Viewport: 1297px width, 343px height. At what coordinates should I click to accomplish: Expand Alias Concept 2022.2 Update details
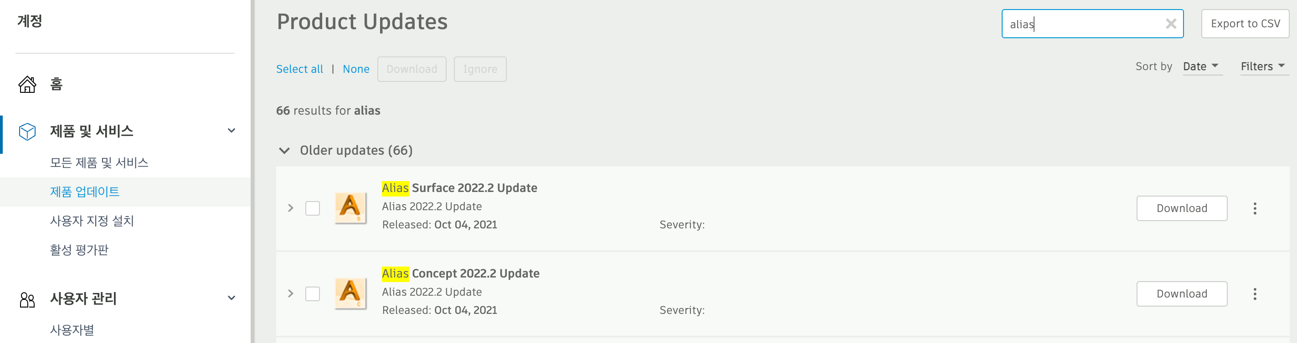290,294
